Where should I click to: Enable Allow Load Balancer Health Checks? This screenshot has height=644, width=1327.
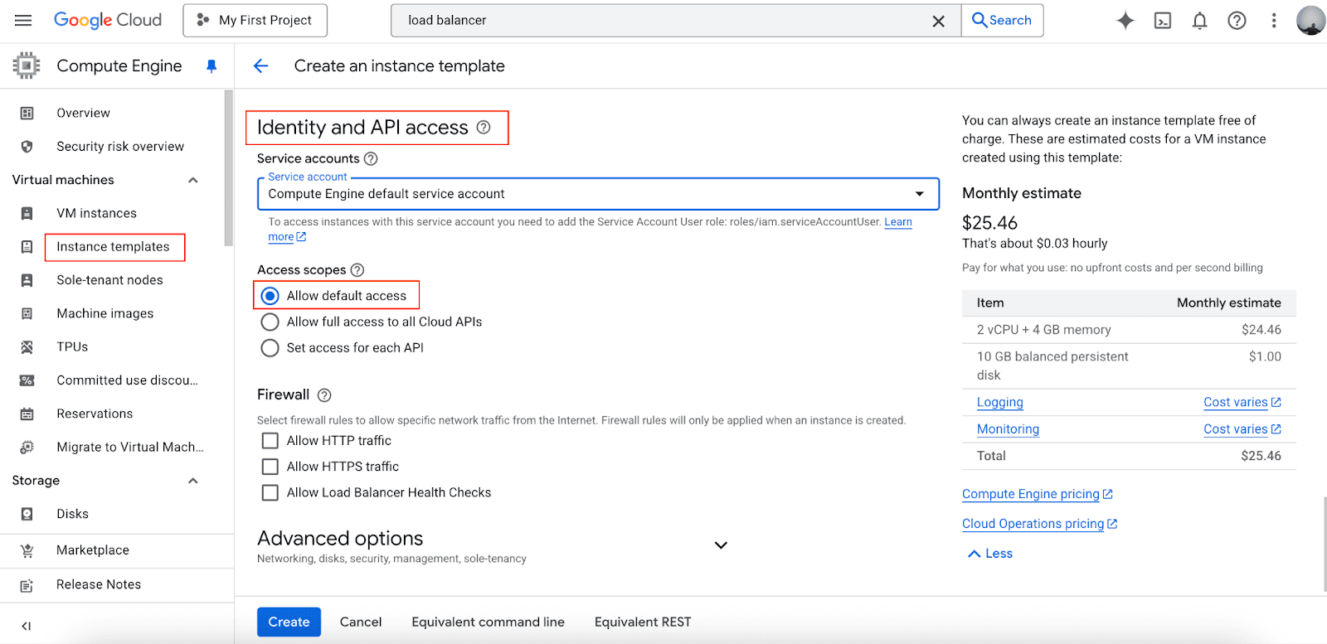270,493
